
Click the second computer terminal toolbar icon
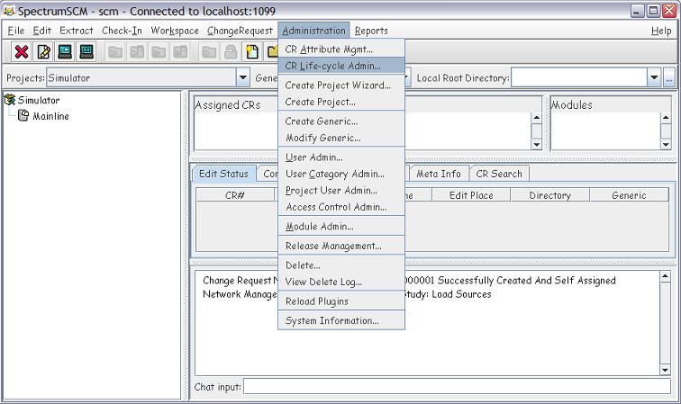(x=86, y=52)
